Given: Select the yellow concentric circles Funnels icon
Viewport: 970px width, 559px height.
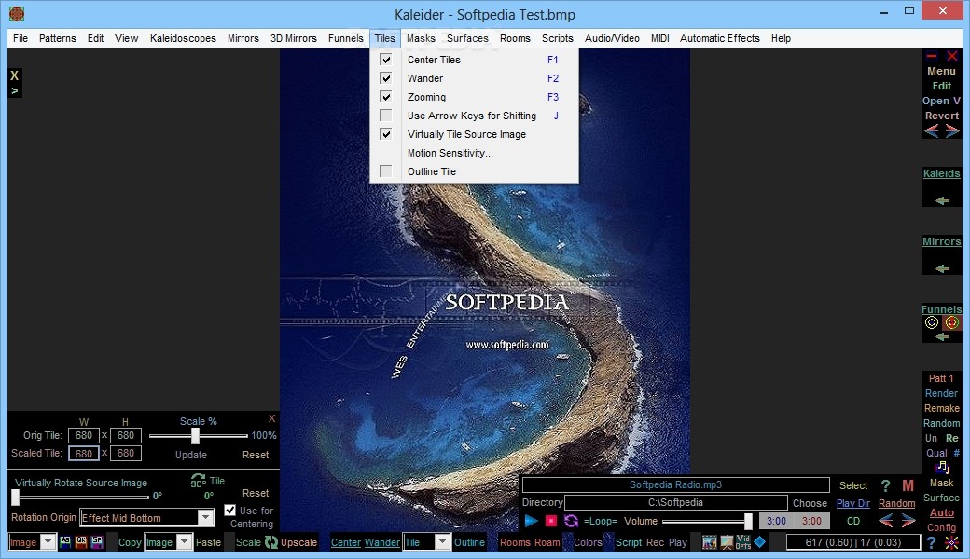Looking at the screenshot, I should click(x=932, y=321).
